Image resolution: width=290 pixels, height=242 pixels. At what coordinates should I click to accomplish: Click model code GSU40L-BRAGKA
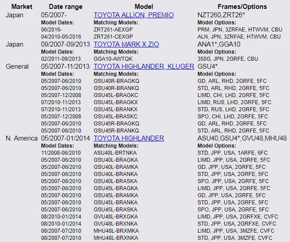point(116,160)
